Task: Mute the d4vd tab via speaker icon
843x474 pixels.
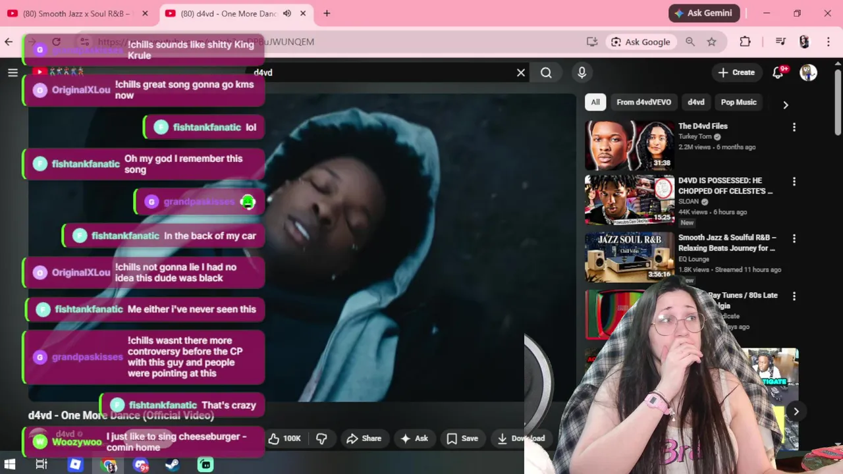Action: click(287, 13)
